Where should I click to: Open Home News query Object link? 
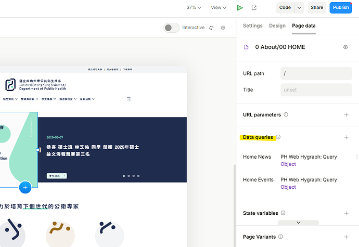pyautogui.click(x=288, y=164)
